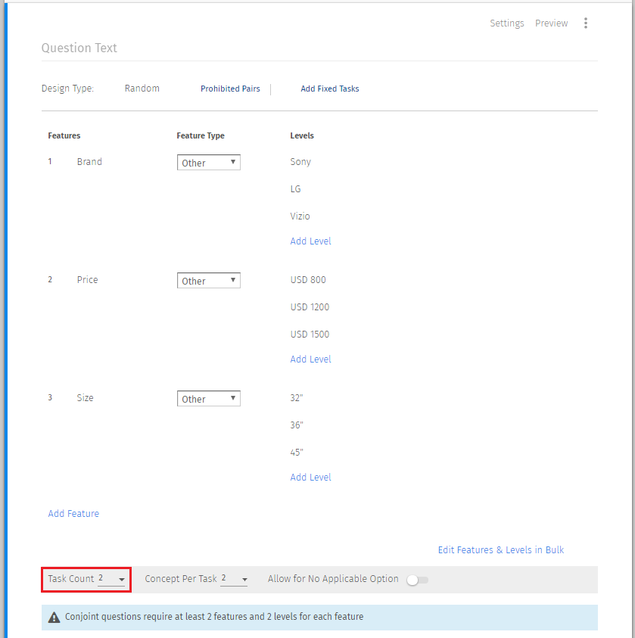Viewport: 635px width, 638px height.
Task: Open Price feature type dropdown
Action: point(208,281)
